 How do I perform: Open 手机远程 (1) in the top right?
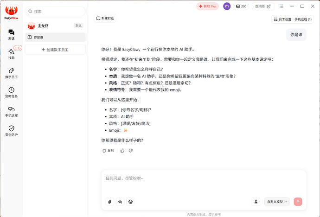click(303, 19)
